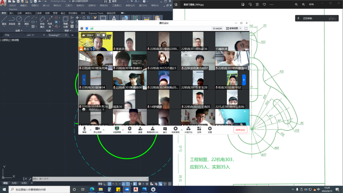Mute microphone in Tencent Meeting toolbar
The width and height of the screenshot is (343, 193).
point(85,130)
